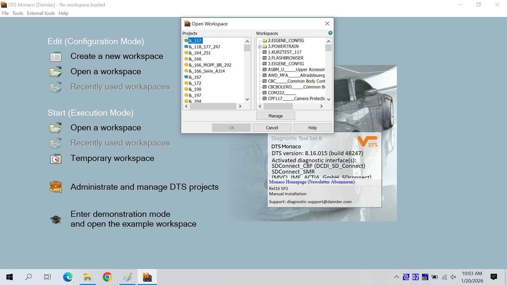Click Cancel in Open Workspace dialog
Screen dimensions: 507x285
[x=272, y=128]
